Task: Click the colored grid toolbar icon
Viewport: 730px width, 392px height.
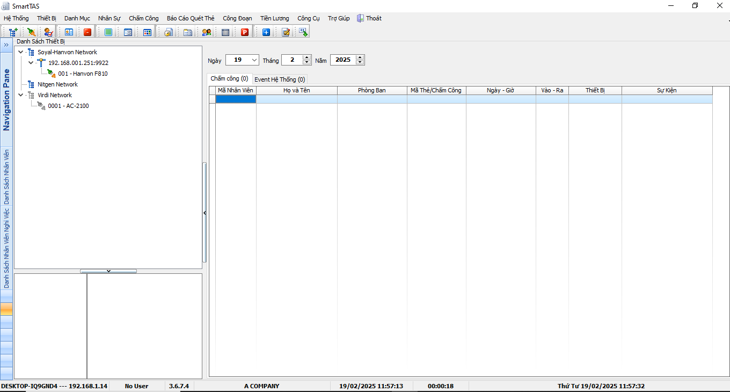Action: [147, 32]
